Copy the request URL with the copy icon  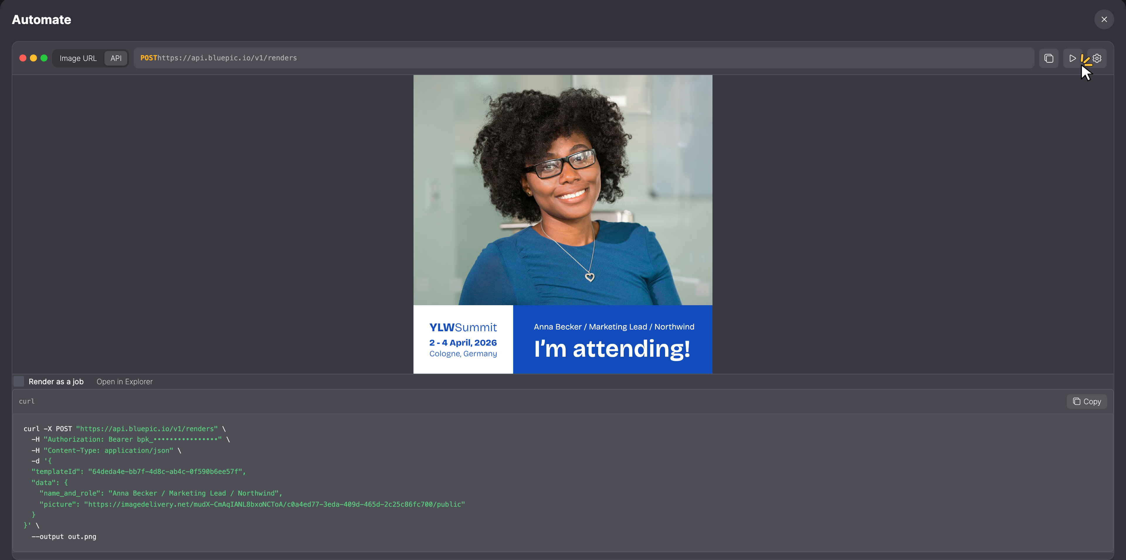(1049, 58)
